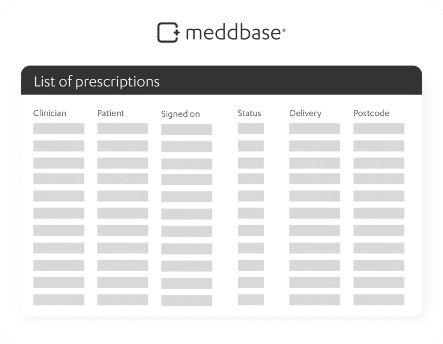This screenshot has width=443, height=344.
Task: Click the meddbase logo icon
Action: (x=168, y=32)
